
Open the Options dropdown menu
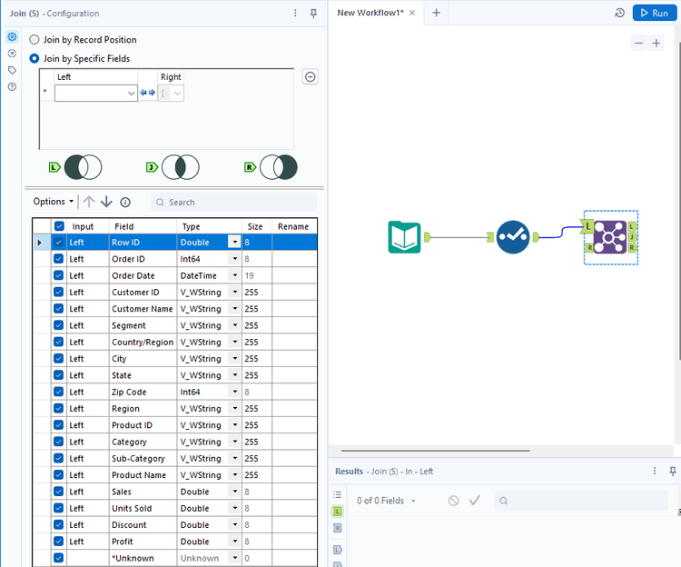pyautogui.click(x=54, y=202)
